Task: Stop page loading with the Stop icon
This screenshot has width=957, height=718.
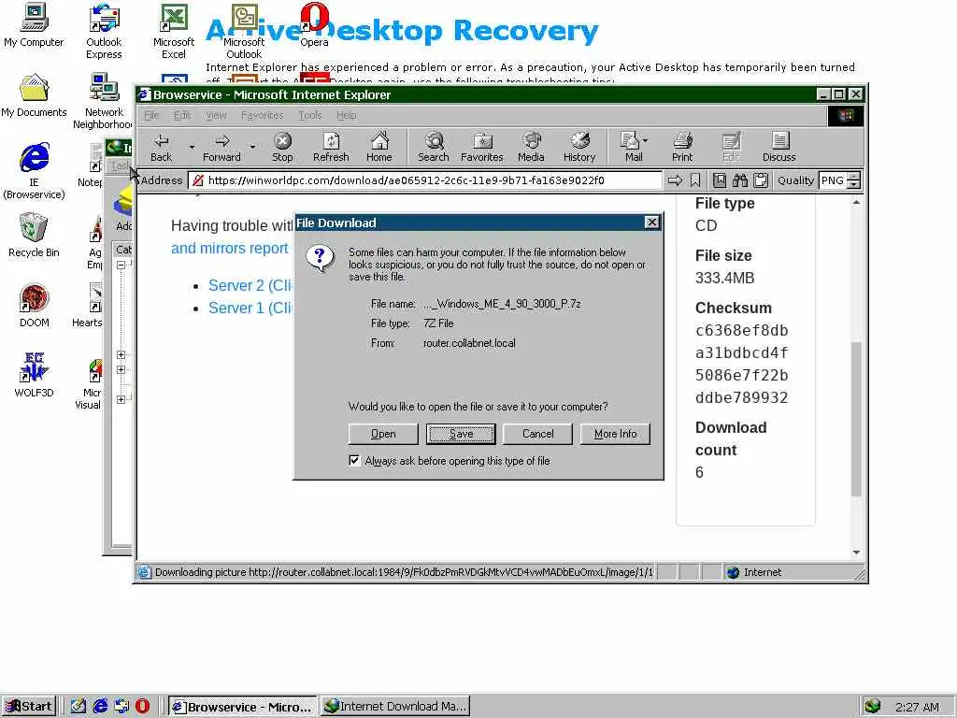Action: (282, 141)
